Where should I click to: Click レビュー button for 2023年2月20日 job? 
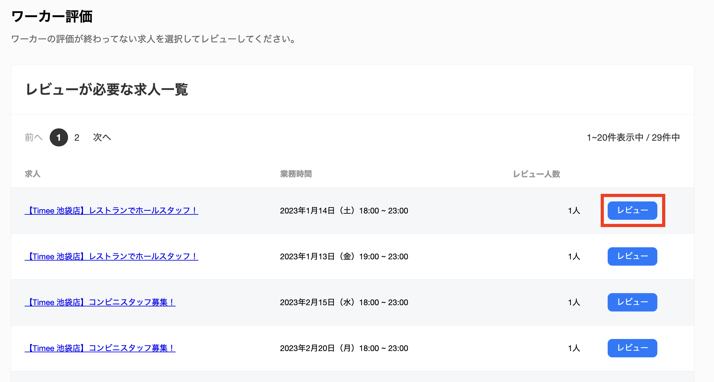[x=632, y=348]
